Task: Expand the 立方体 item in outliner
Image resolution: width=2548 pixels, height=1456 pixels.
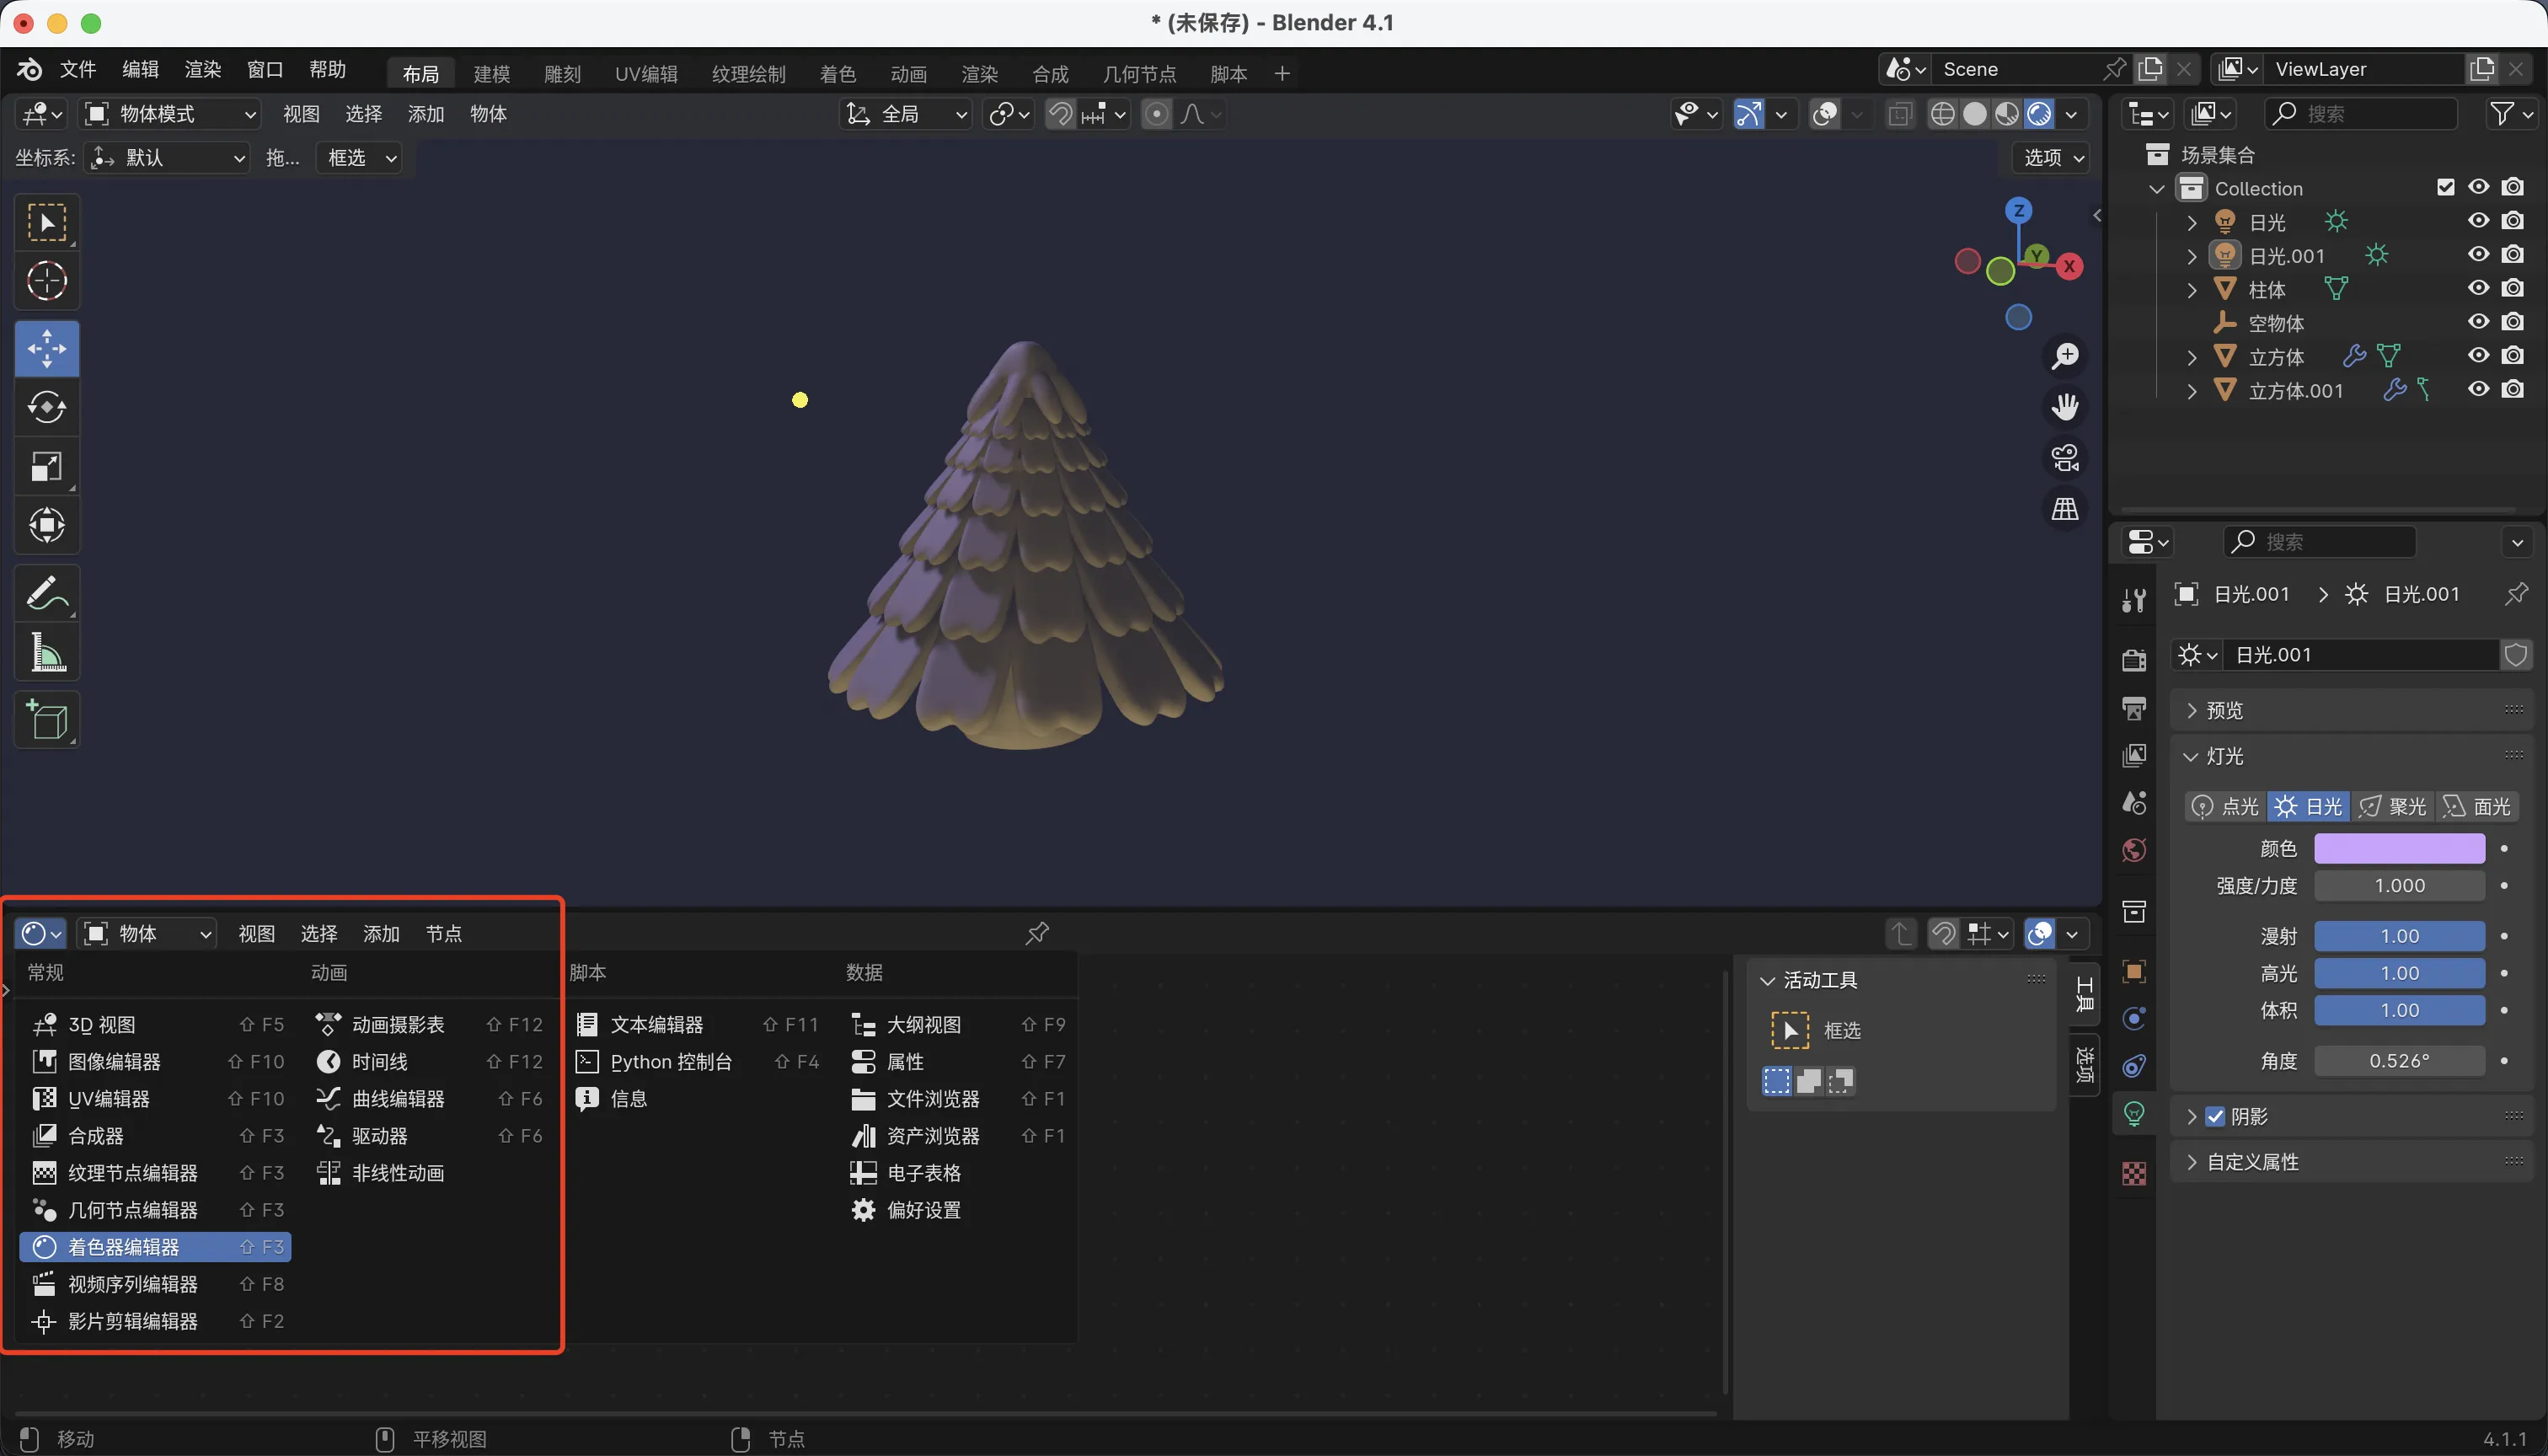Action: point(2192,357)
